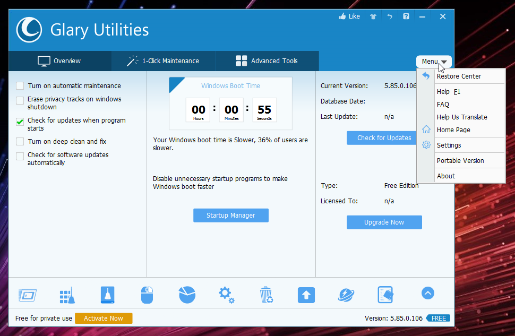Click 'Disable unnecessary startup programs' text
Image resolution: width=515 pixels, height=336 pixels.
pos(220,183)
